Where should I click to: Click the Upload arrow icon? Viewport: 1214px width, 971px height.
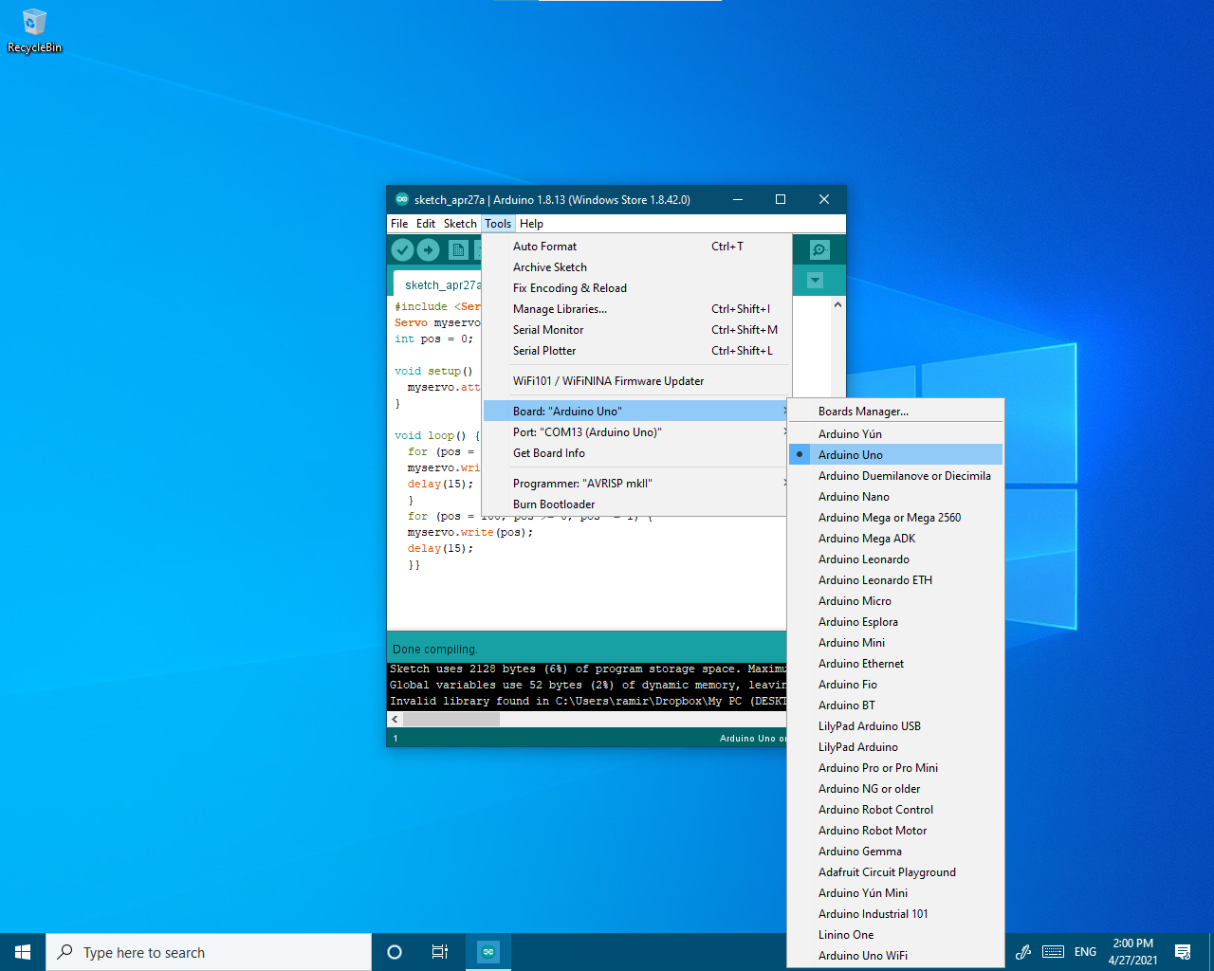coord(427,249)
